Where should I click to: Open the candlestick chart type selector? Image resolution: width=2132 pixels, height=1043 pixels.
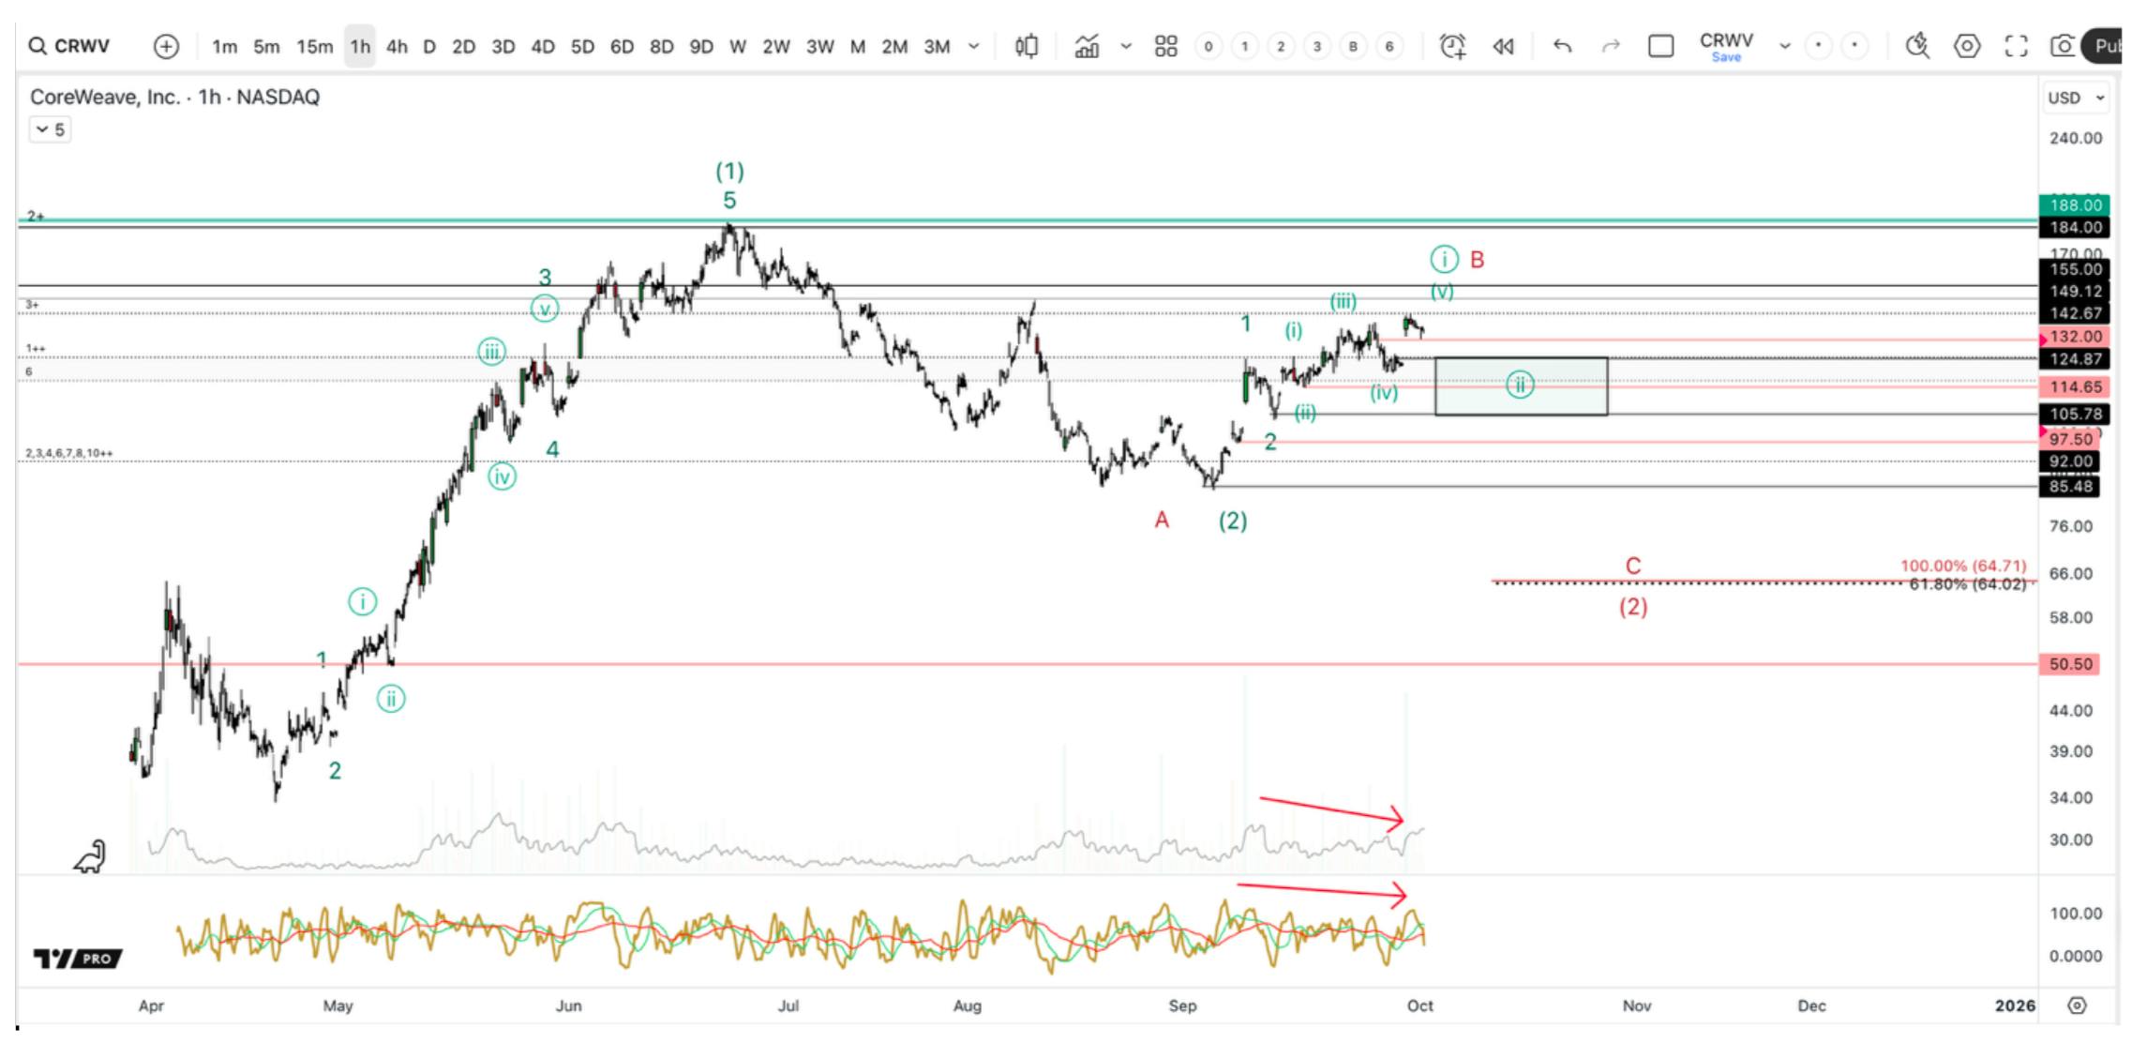(1027, 46)
